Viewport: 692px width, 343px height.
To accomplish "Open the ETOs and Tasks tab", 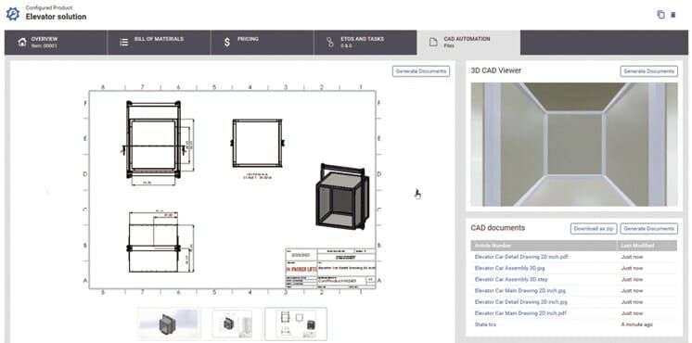I will [365, 43].
